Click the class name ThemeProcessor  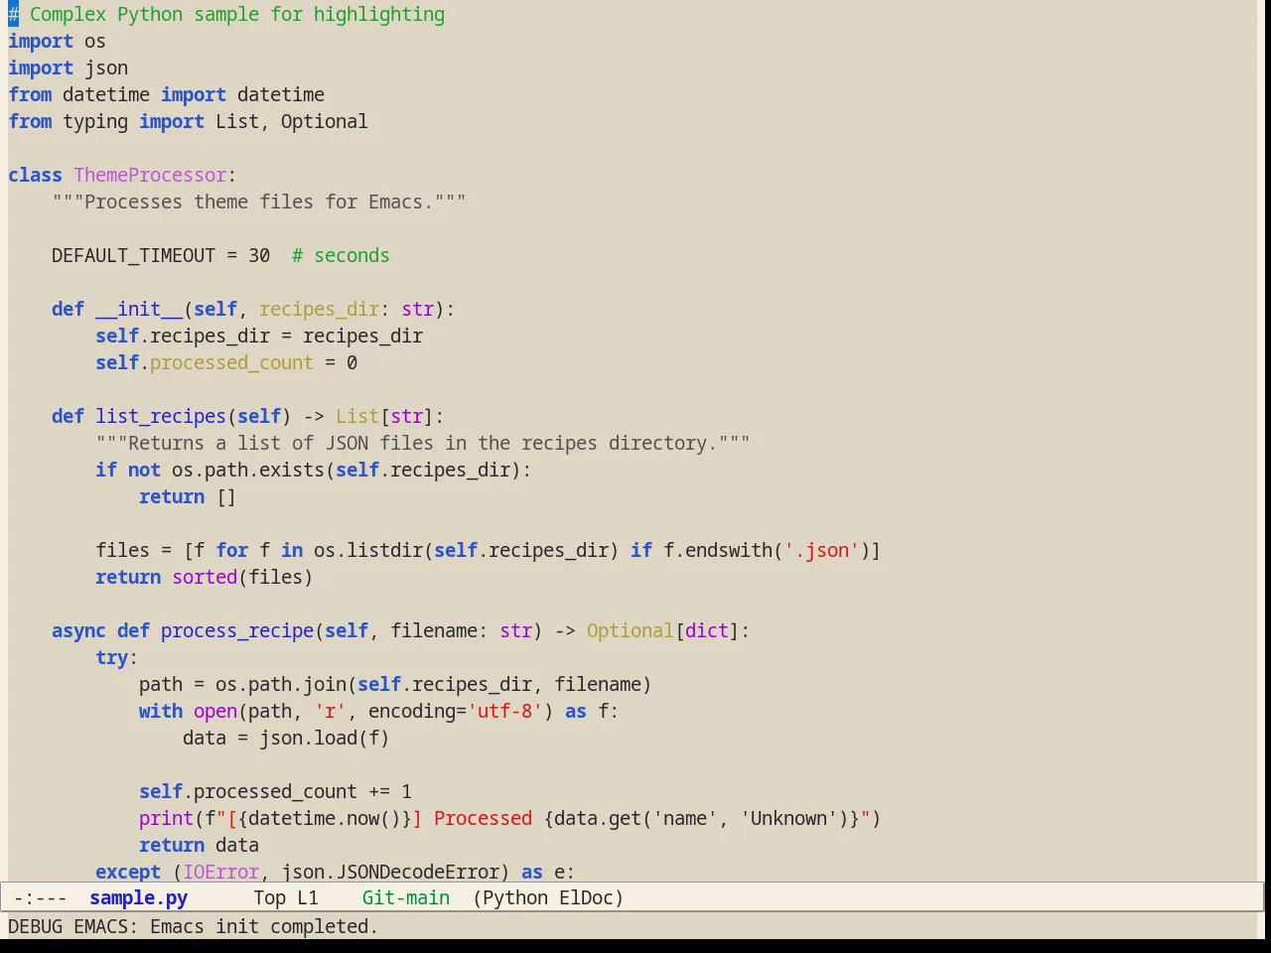pos(150,176)
